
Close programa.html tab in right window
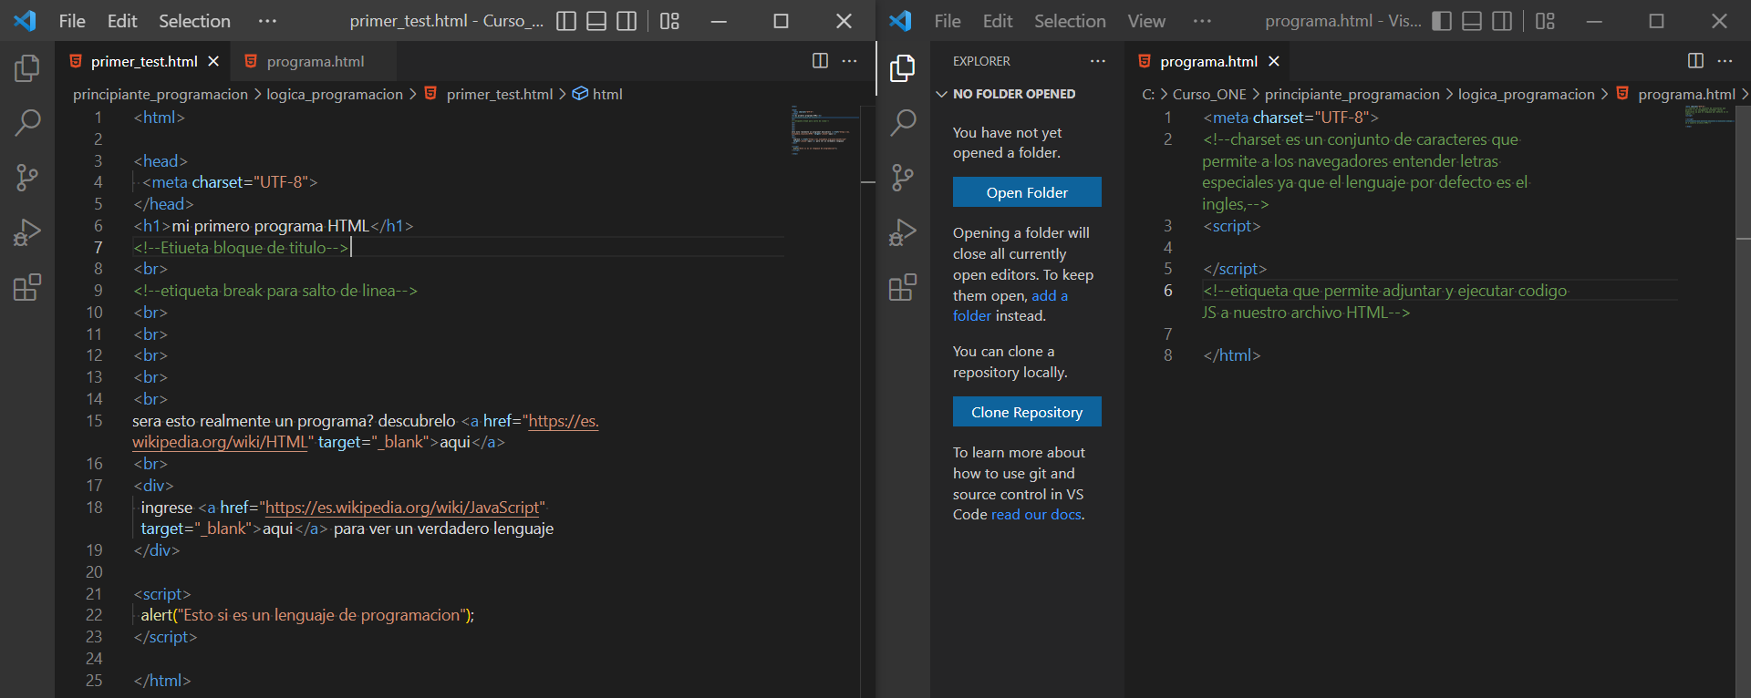pyautogui.click(x=1274, y=61)
